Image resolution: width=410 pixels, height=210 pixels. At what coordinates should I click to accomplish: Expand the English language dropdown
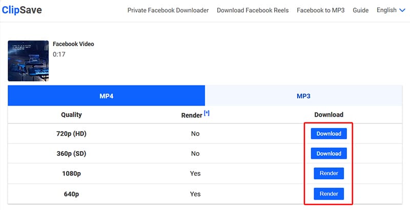click(x=391, y=10)
